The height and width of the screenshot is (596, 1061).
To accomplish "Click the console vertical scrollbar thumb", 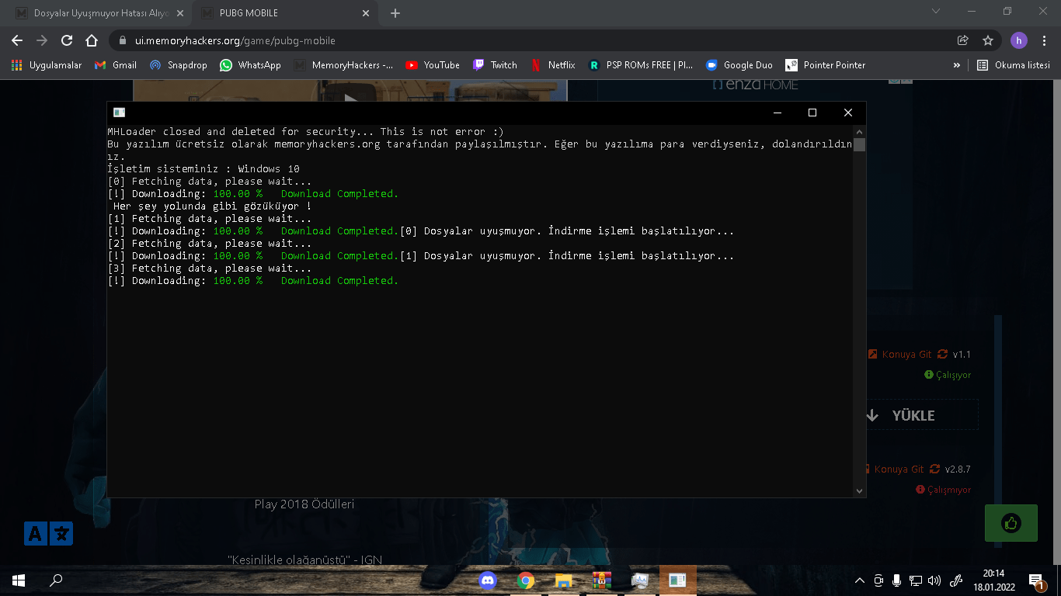I will [859, 144].
